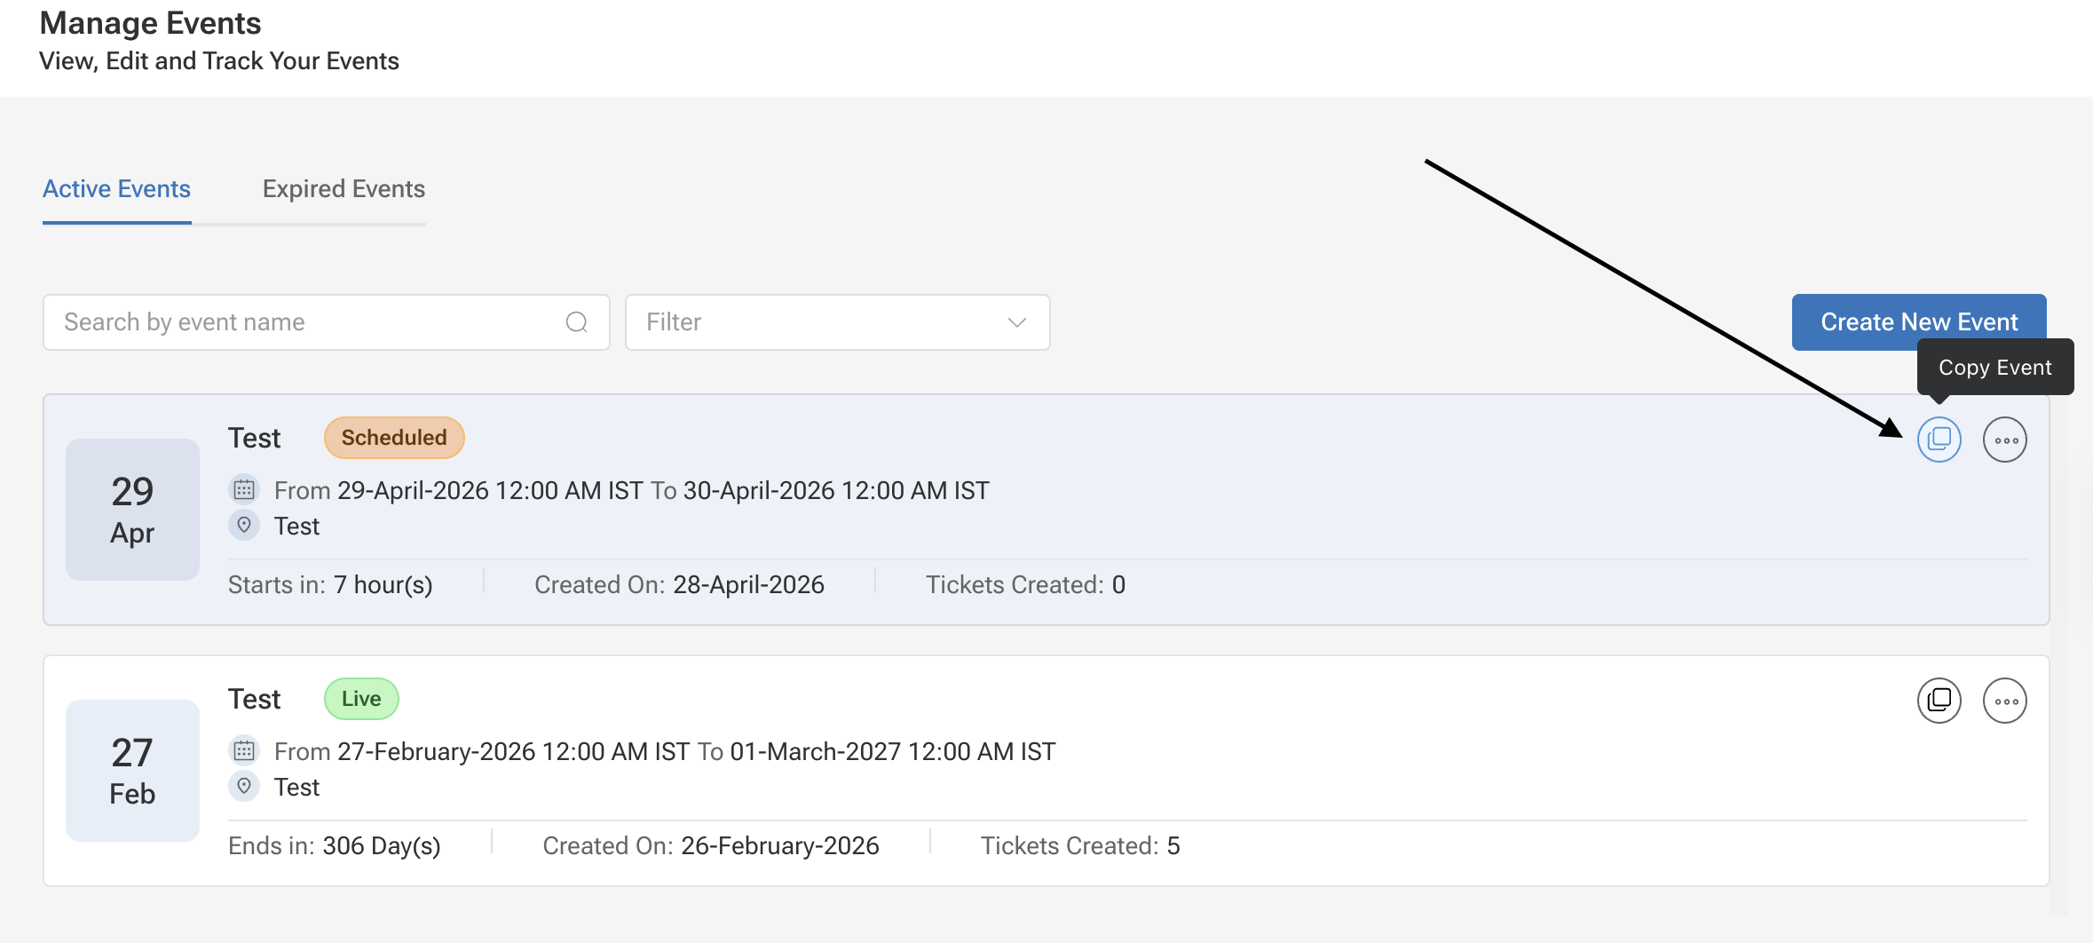Viewport: 2093px width, 943px height.
Task: Switch to the Active Events tab
Action: (x=116, y=189)
